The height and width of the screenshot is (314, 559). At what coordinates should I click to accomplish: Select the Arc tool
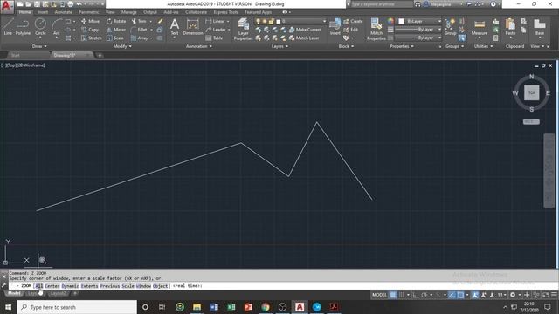[56, 27]
